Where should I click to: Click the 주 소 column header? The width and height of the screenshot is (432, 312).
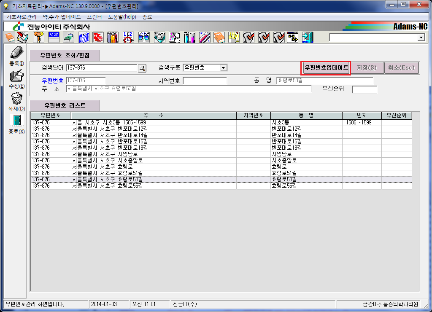tap(154, 116)
